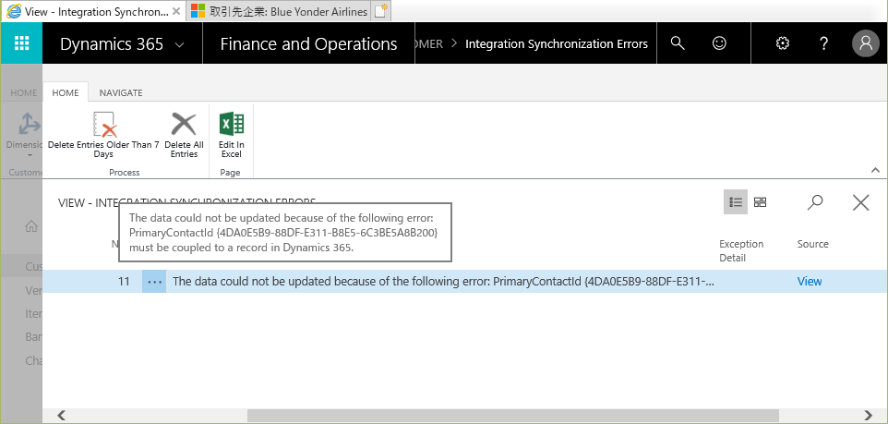Switch to list view layout icon
This screenshot has width=888, height=424.
(736, 201)
